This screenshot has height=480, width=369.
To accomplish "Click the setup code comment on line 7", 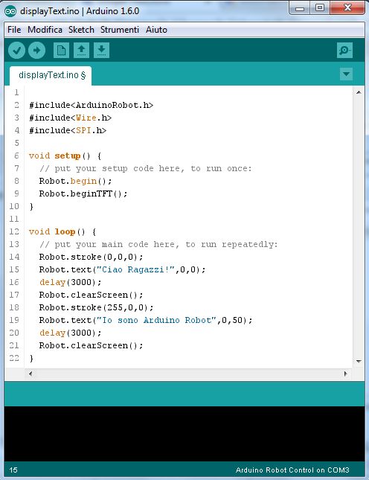I will [146, 169].
